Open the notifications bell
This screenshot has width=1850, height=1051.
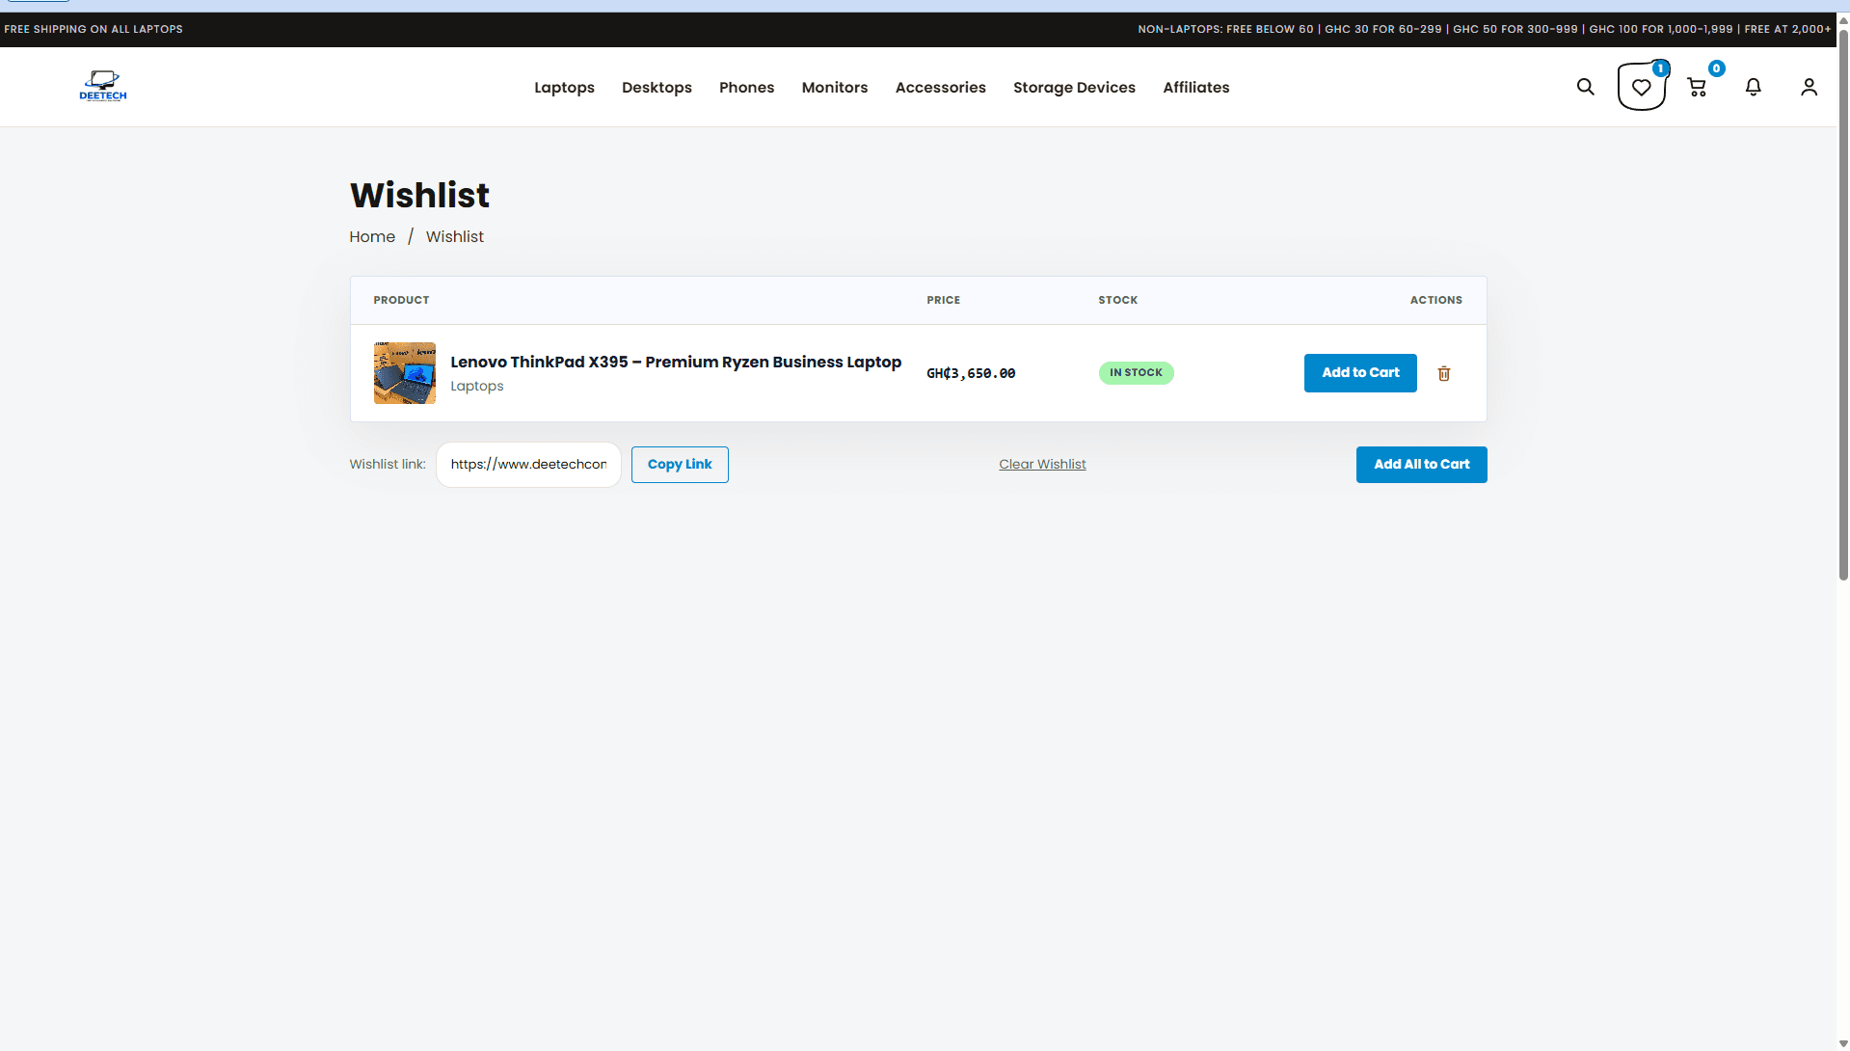1754,87
